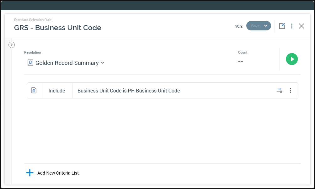
Task: Click the GRS - Business Unit Code title
Action: point(58,28)
